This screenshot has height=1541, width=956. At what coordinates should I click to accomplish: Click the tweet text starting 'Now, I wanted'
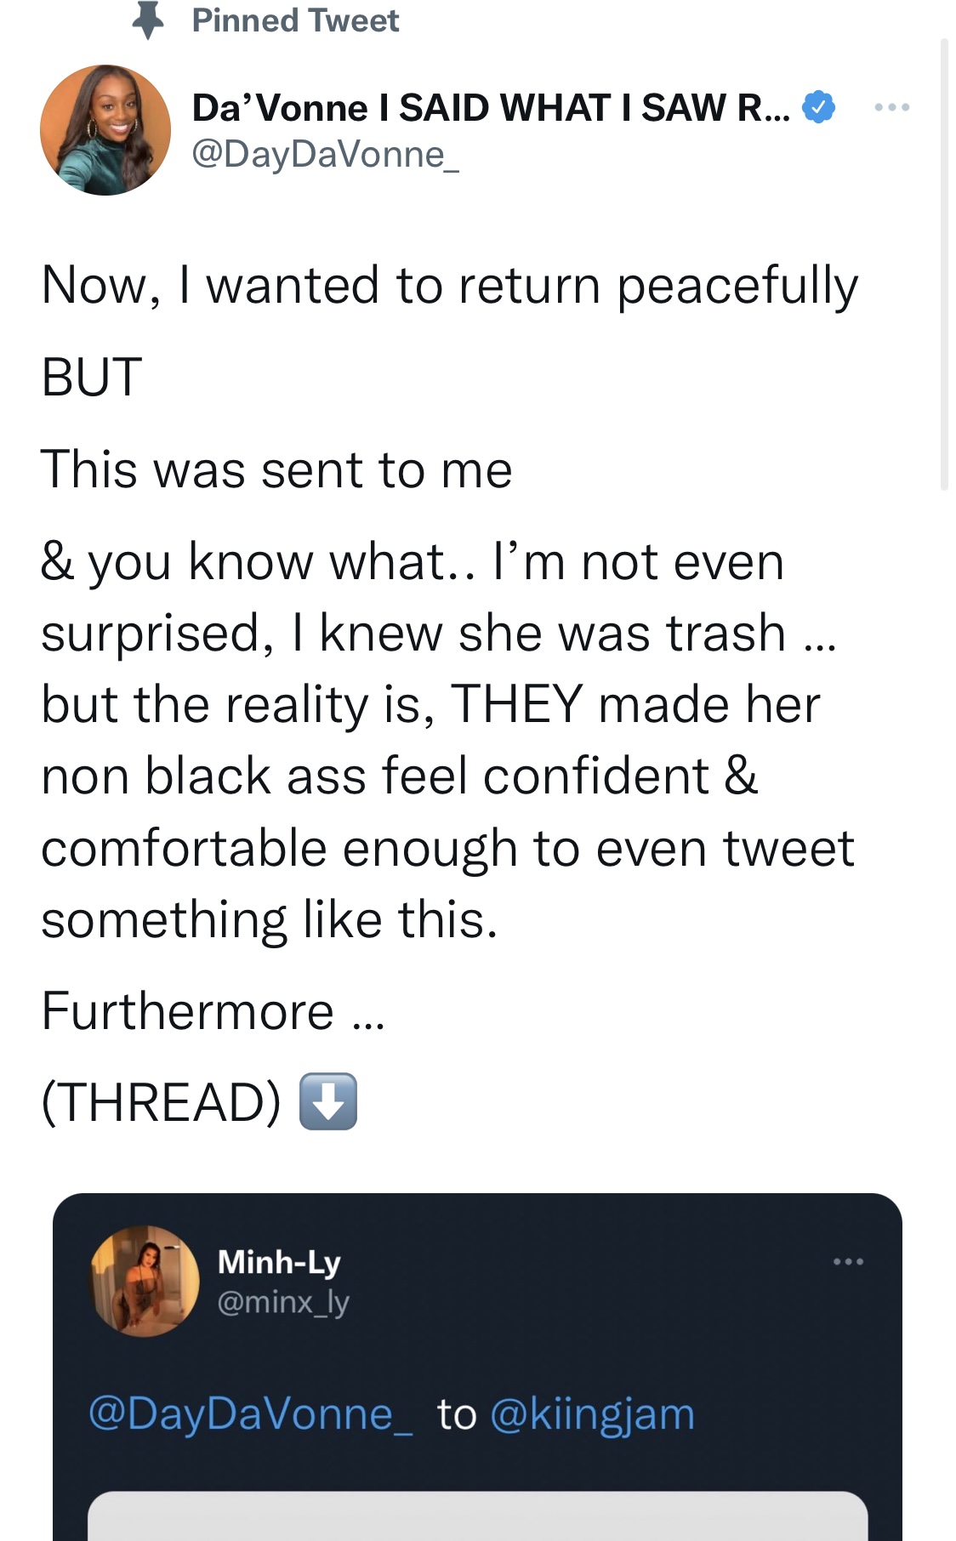450,286
